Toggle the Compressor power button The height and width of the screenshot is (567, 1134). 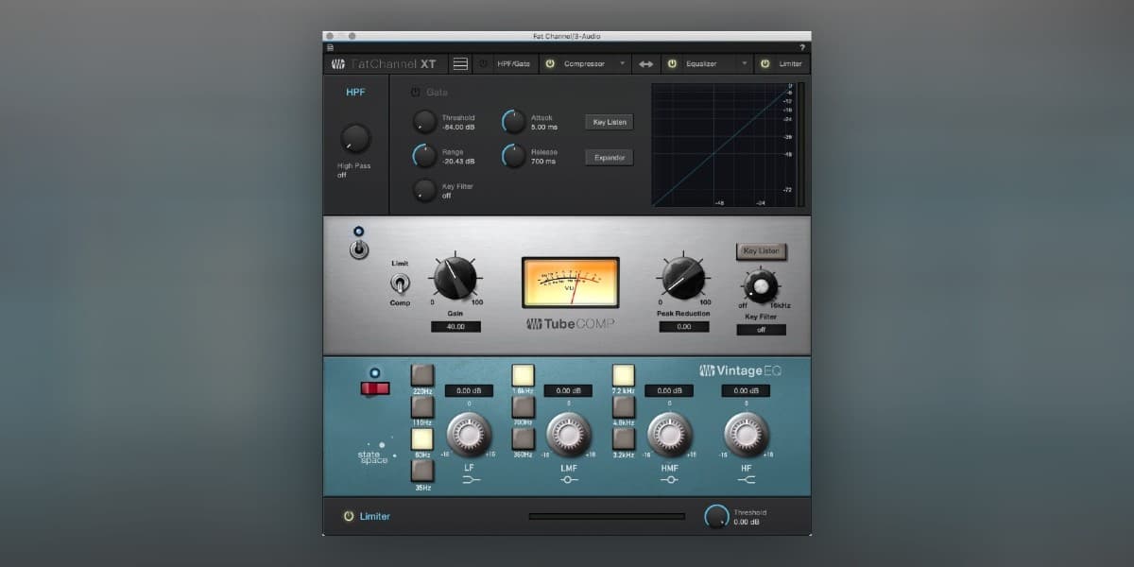click(549, 64)
